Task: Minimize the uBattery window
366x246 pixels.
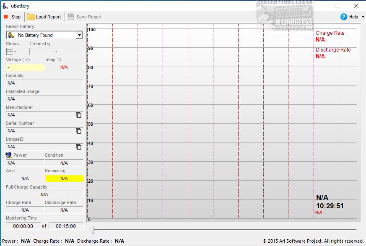Action: 318,6
